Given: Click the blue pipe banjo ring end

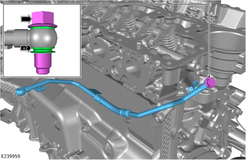Looking at the screenshot, I should click(x=20, y=91).
